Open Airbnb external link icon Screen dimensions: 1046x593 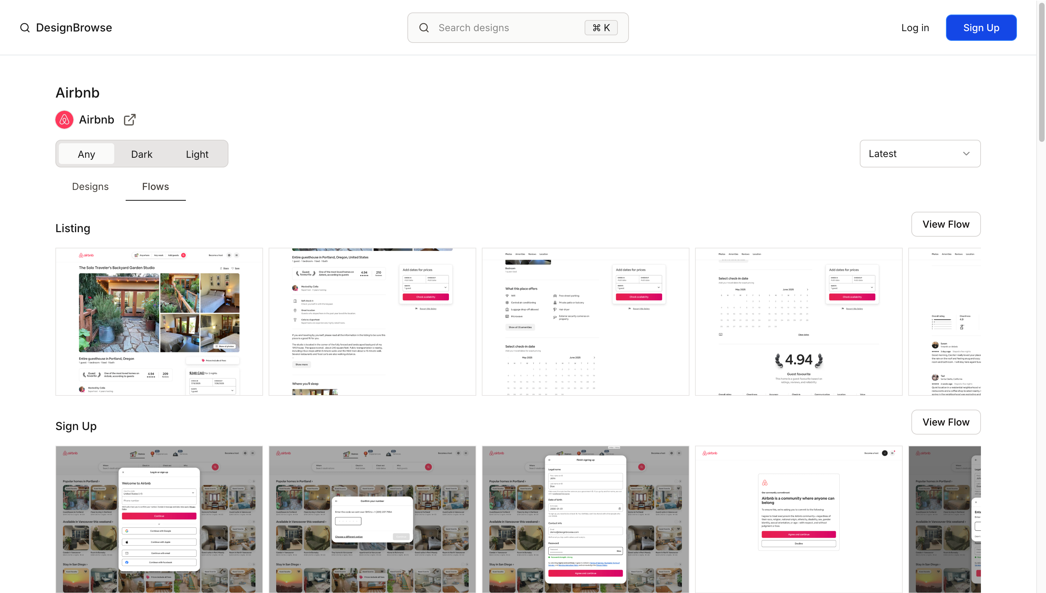[129, 120]
